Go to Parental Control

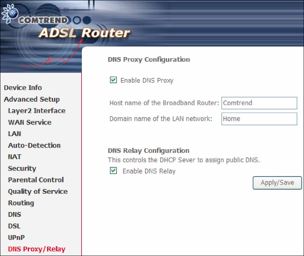(x=36, y=180)
